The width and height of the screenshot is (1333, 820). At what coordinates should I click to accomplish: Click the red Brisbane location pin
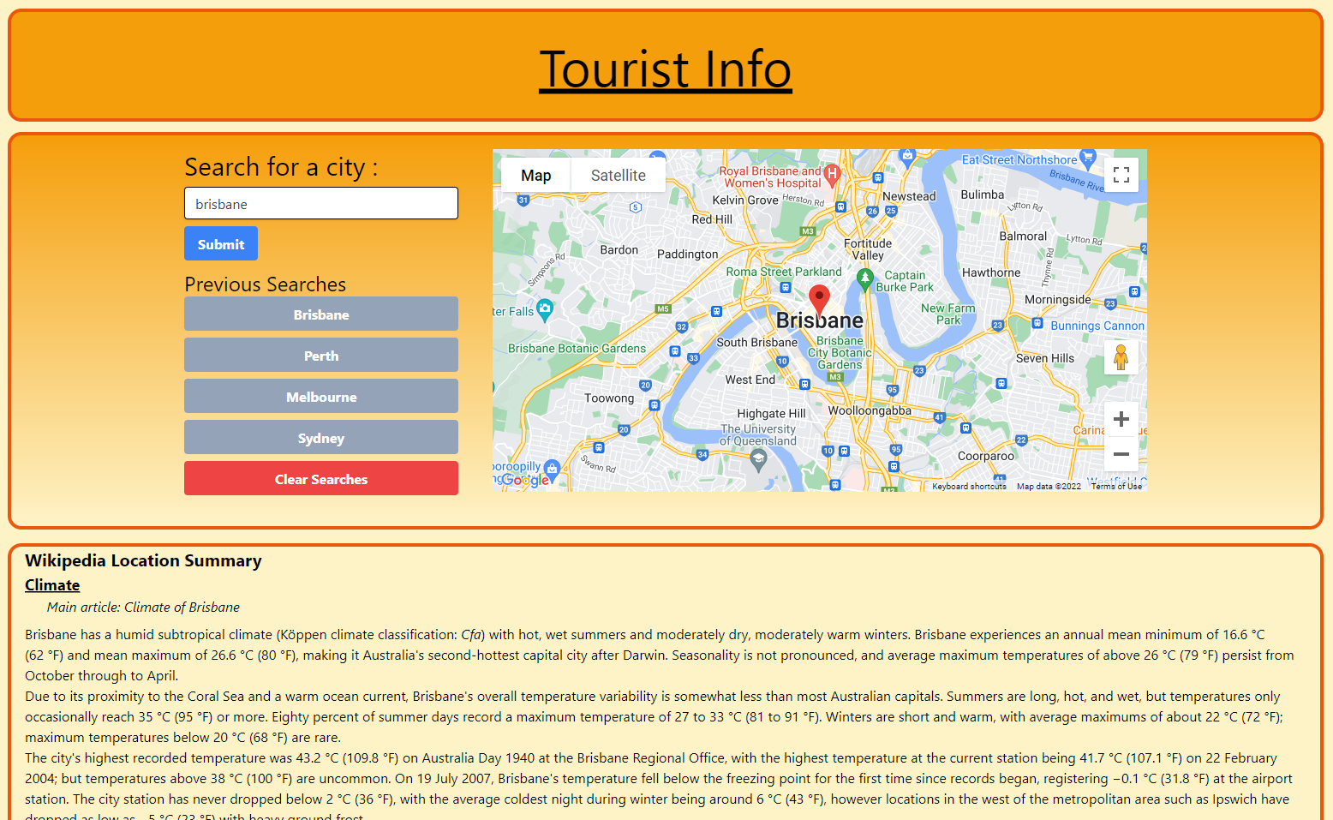pyautogui.click(x=819, y=302)
